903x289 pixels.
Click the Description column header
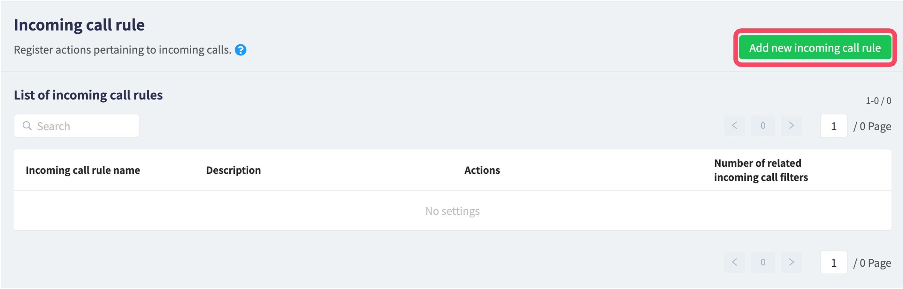pos(233,170)
